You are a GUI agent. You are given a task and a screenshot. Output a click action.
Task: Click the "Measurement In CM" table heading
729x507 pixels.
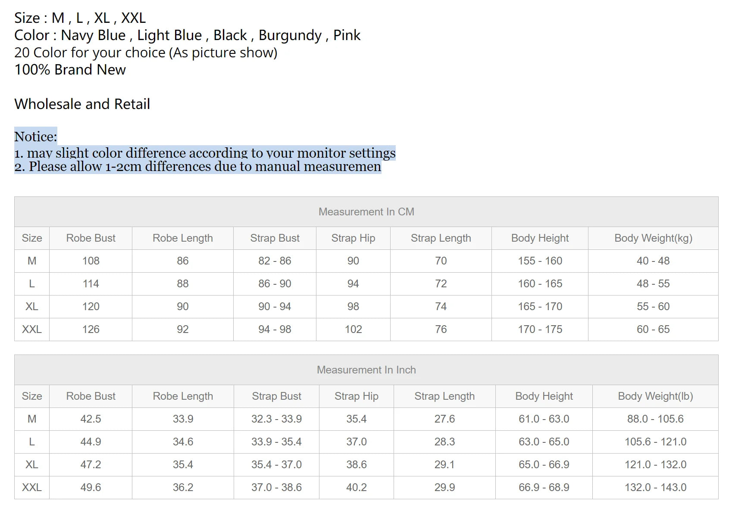(x=366, y=212)
